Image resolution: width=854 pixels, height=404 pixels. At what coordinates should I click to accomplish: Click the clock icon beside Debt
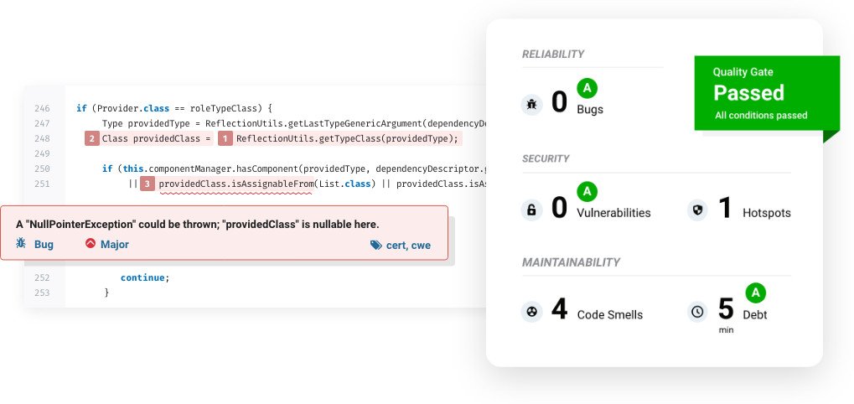pos(697,312)
